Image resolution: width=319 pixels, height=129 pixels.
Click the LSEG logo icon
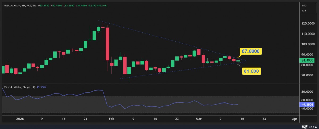click(303, 126)
